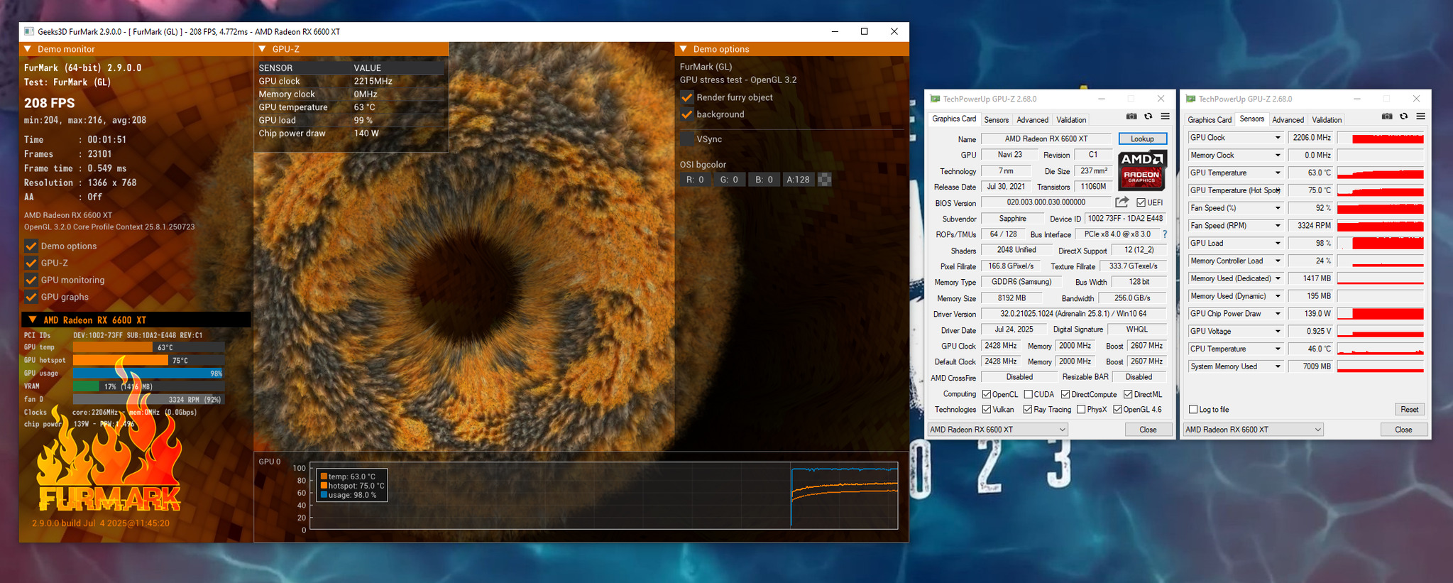The width and height of the screenshot is (1453, 583).
Task: Enable the VSync checkbox
Action: pyautogui.click(x=686, y=139)
